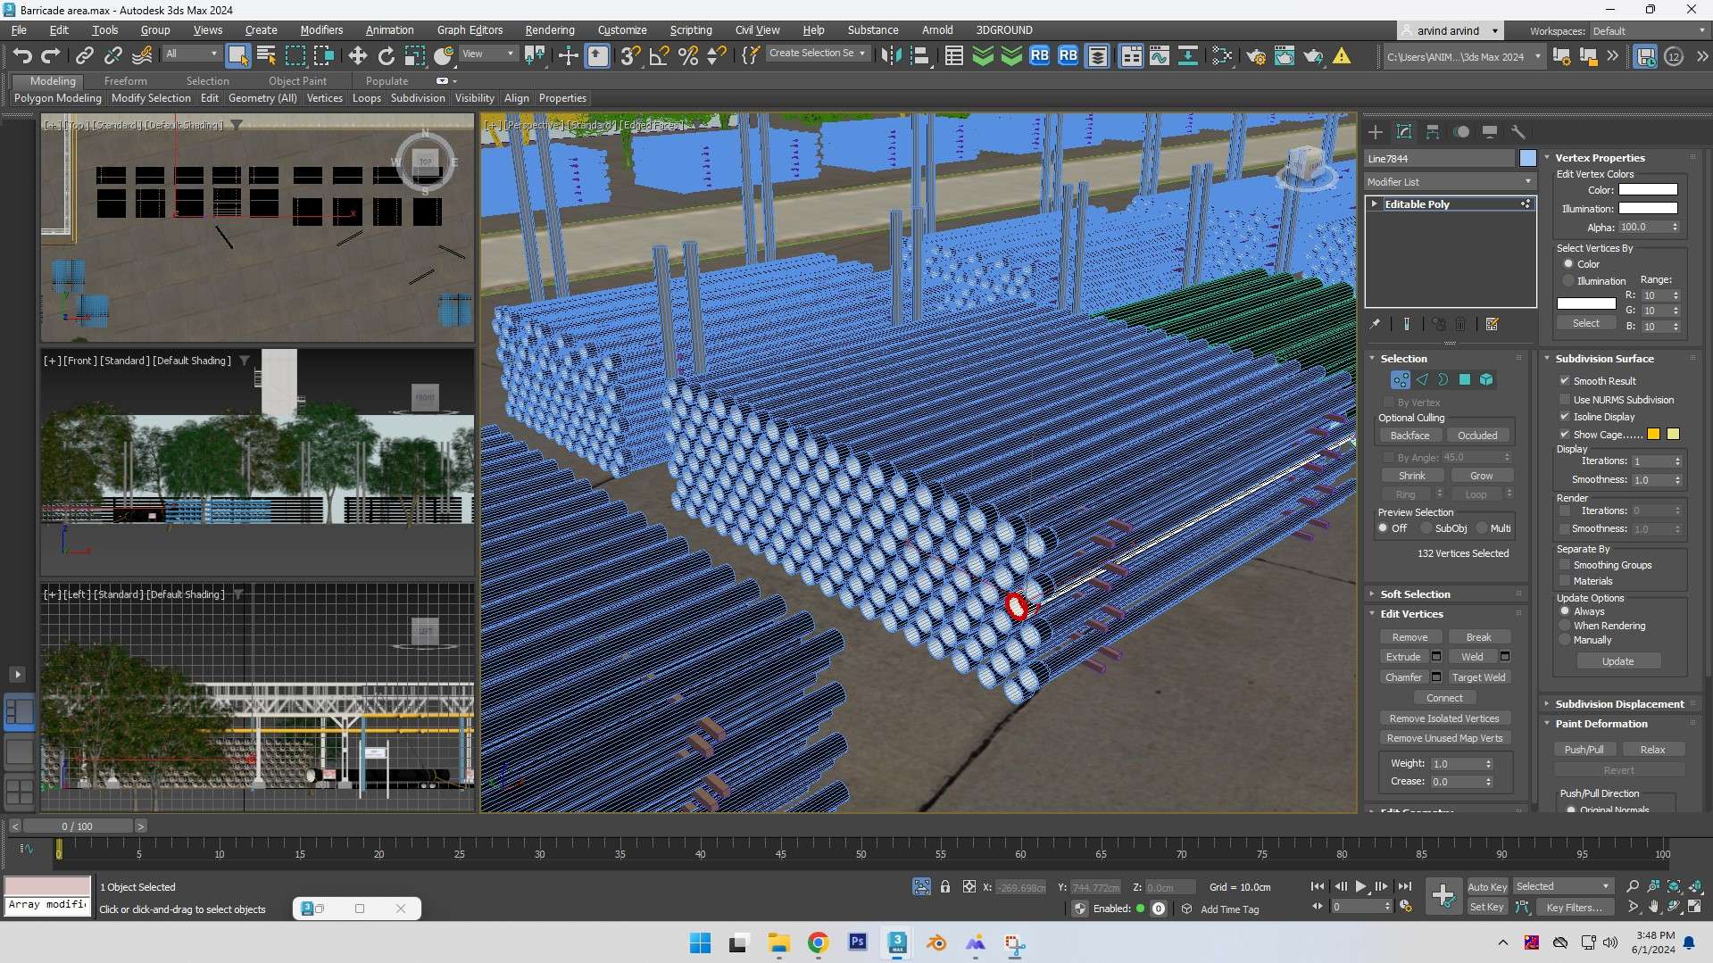Expand the Editable Poly stack entry
The image size is (1713, 963).
tap(1375, 203)
